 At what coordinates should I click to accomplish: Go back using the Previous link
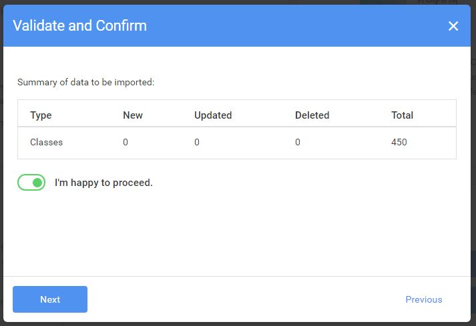tap(424, 299)
